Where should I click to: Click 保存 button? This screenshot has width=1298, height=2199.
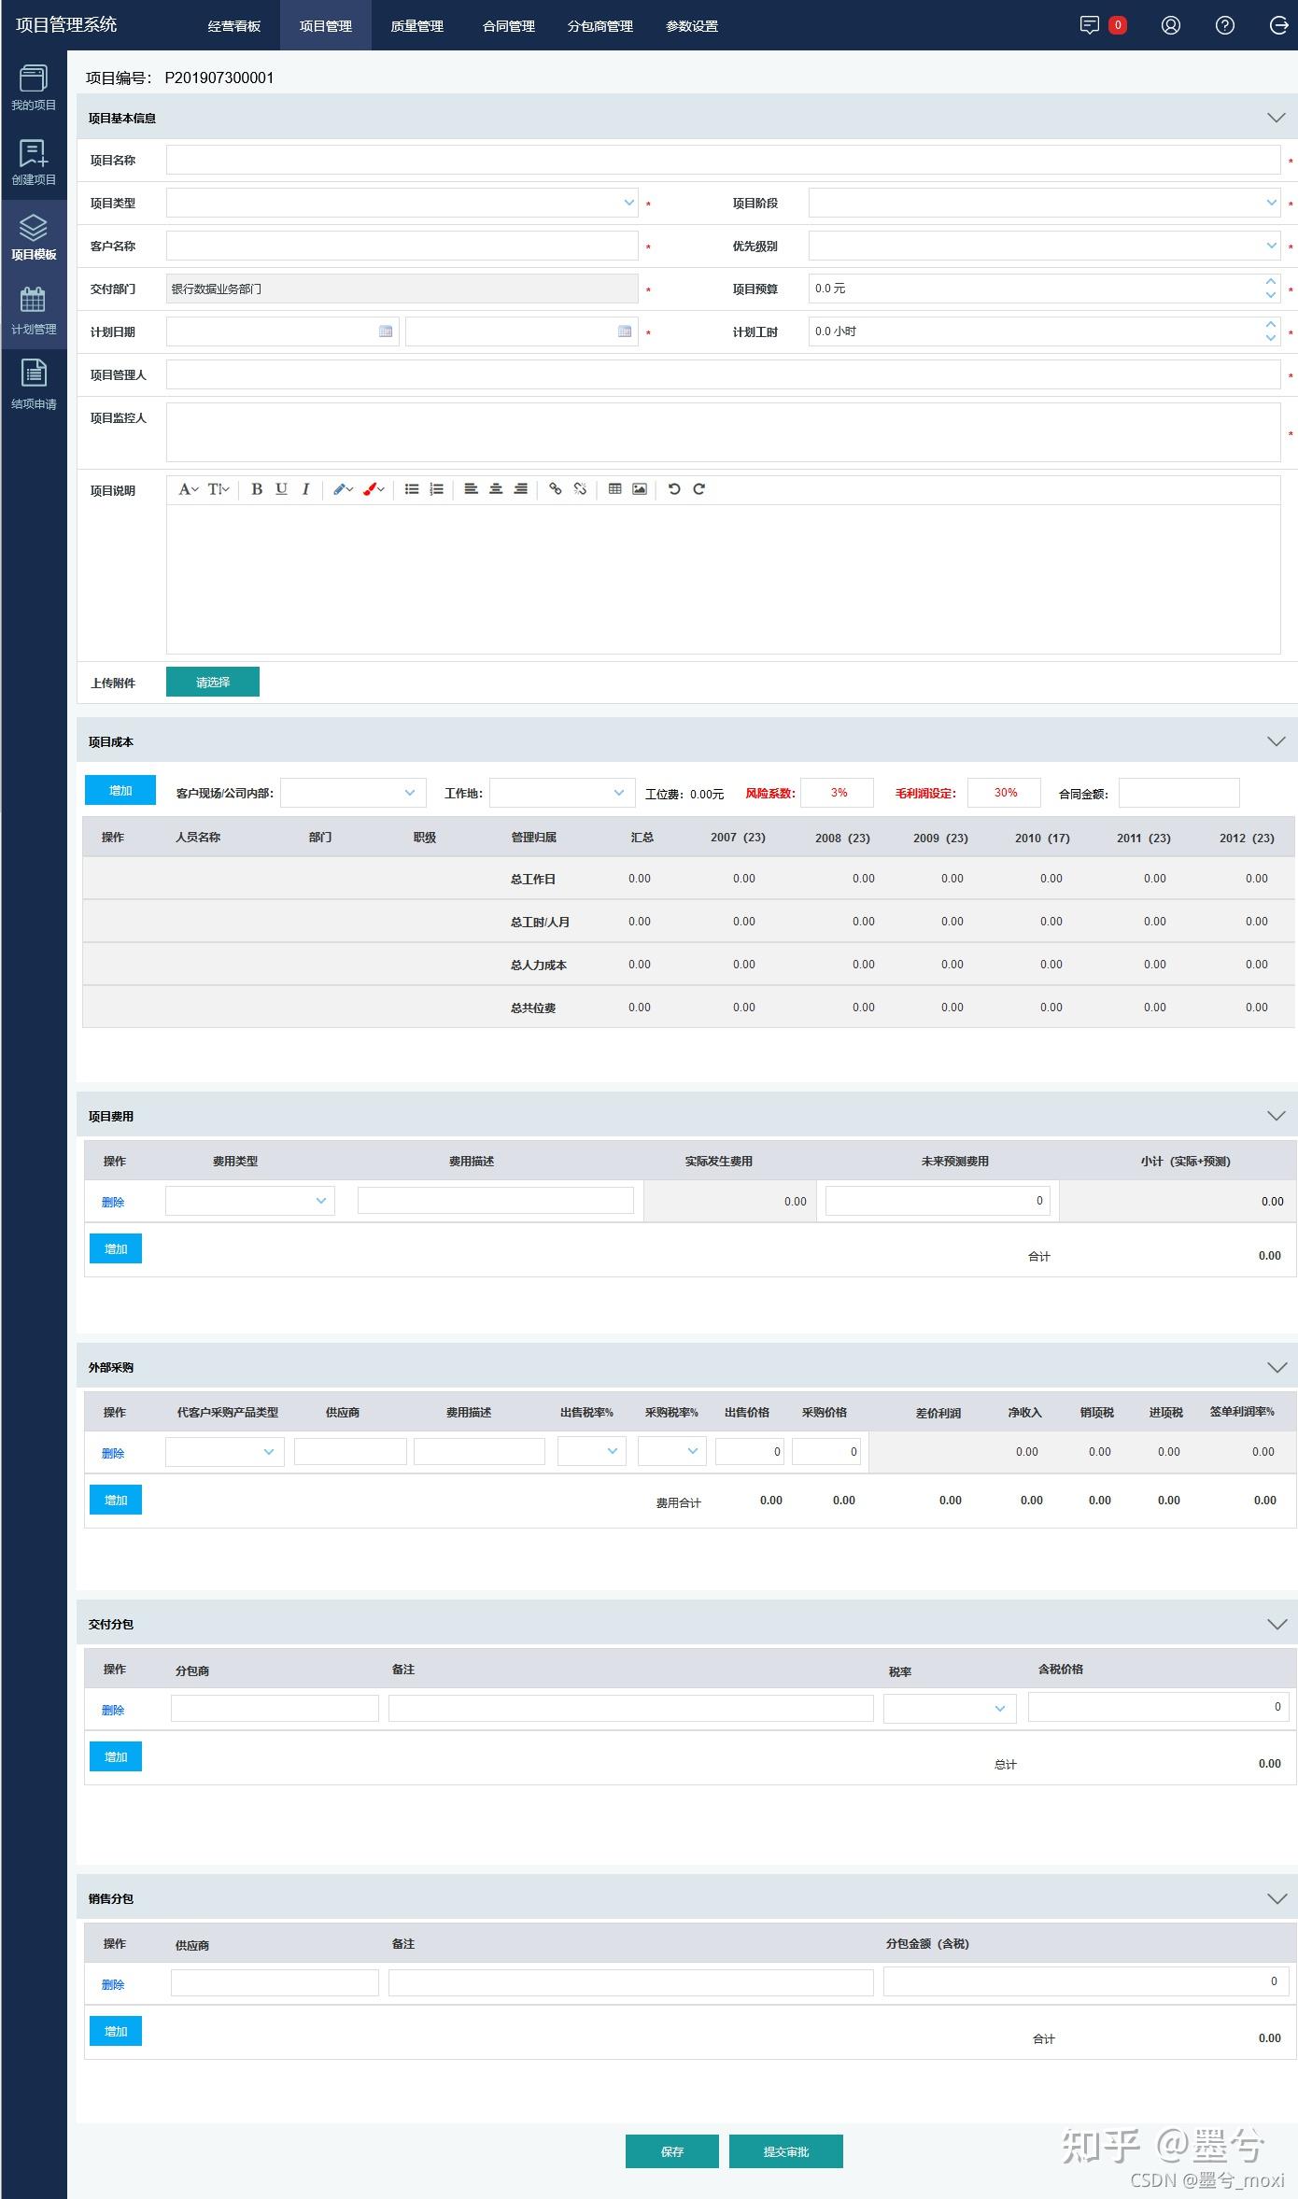[x=672, y=2151]
